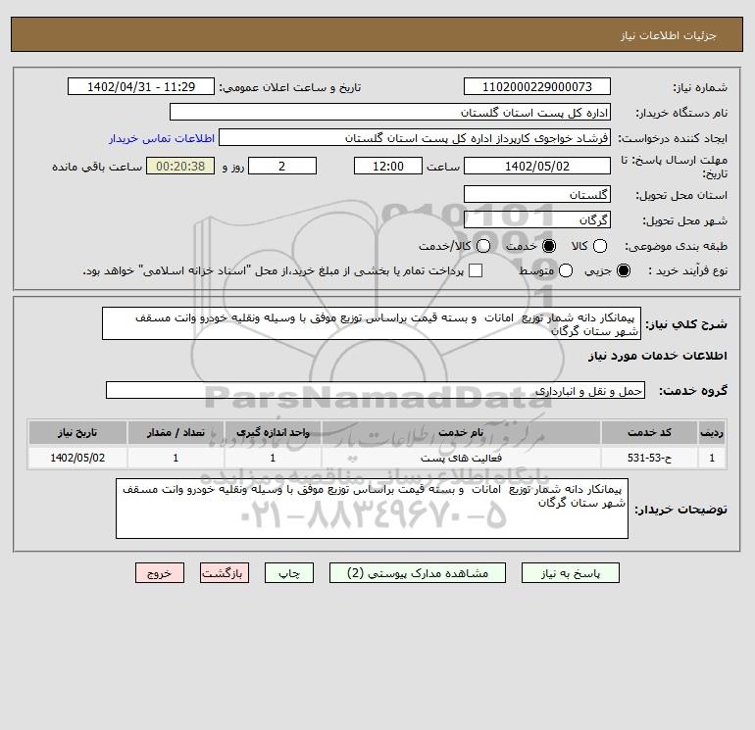Click the بازگشت back button

click(x=225, y=573)
